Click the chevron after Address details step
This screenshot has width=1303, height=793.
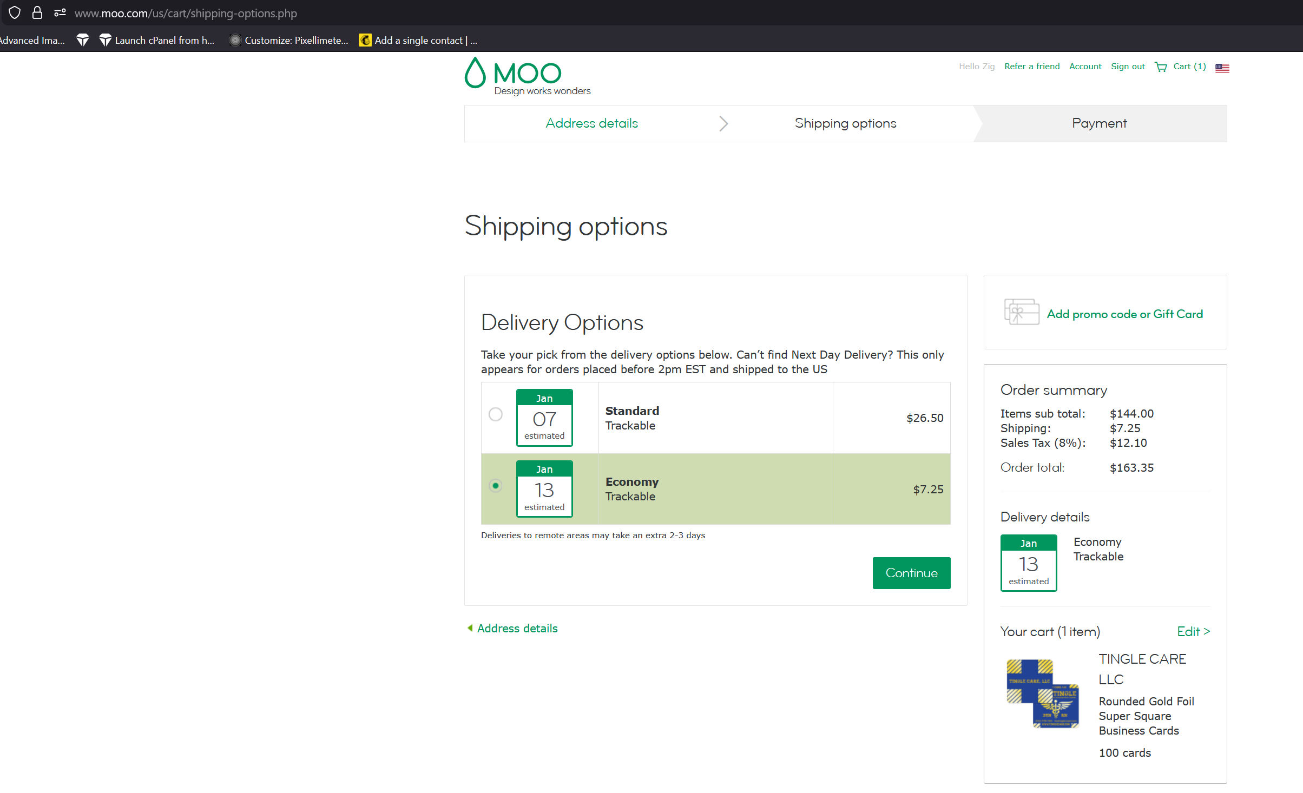pos(723,124)
